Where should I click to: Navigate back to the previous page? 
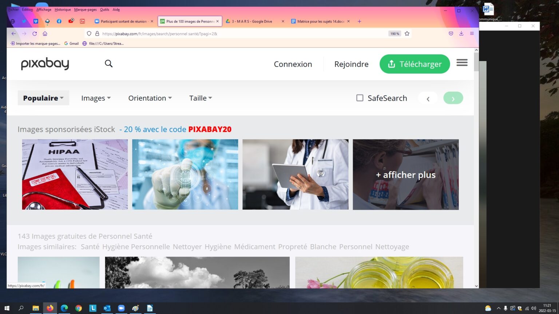[13, 33]
